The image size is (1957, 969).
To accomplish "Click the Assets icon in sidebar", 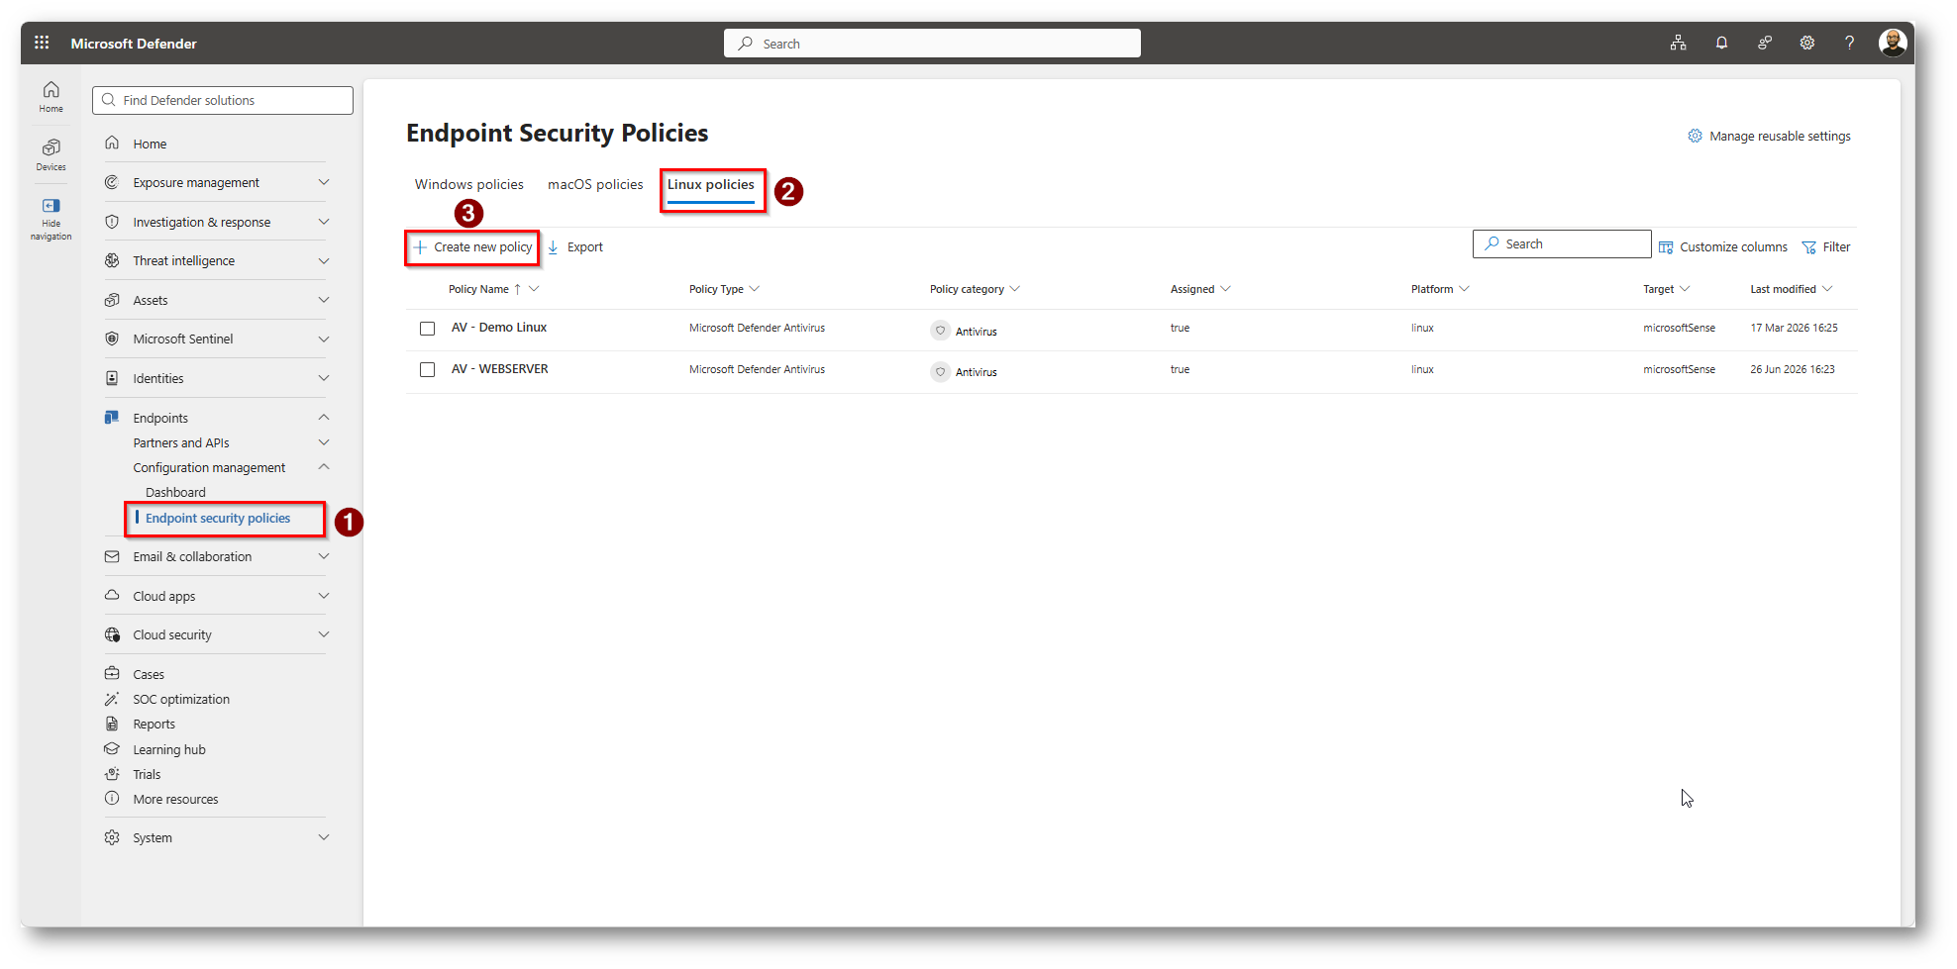I will pos(112,300).
